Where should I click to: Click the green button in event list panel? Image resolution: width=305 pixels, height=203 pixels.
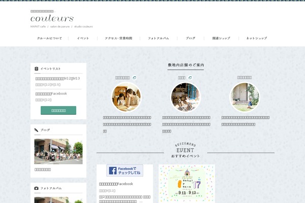58,110
